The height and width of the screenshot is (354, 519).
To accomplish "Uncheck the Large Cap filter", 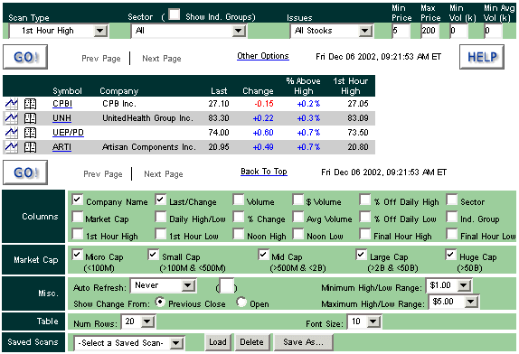I will 361,255.
